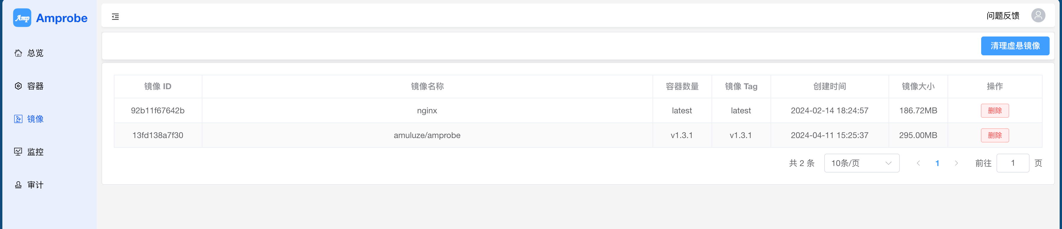Delete the nginx image

(x=994, y=111)
